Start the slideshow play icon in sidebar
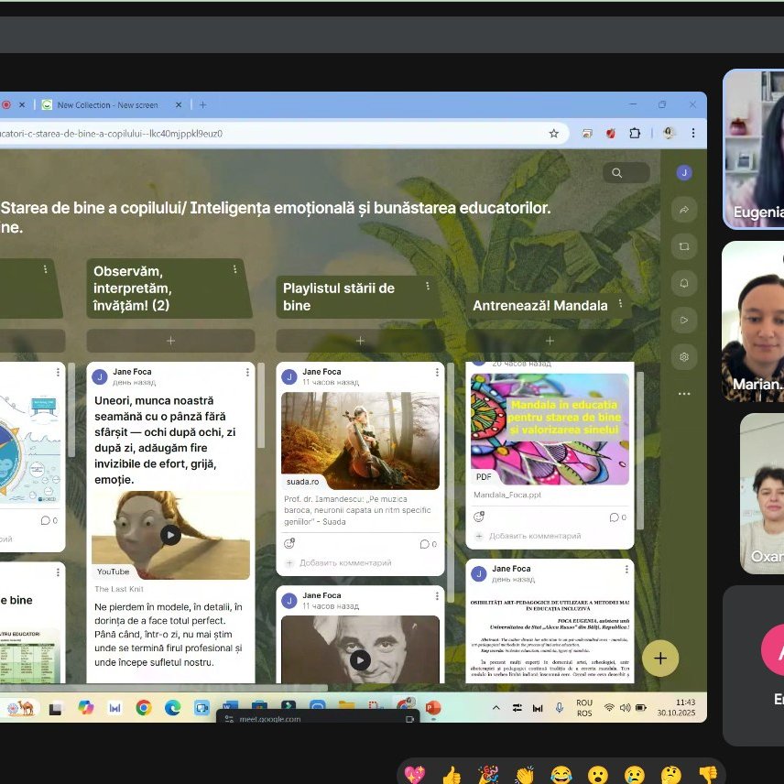Image resolution: width=784 pixels, height=784 pixels. pos(683,320)
